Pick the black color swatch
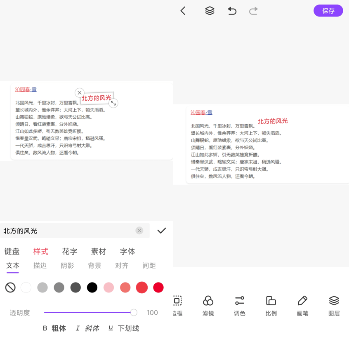 click(92, 288)
